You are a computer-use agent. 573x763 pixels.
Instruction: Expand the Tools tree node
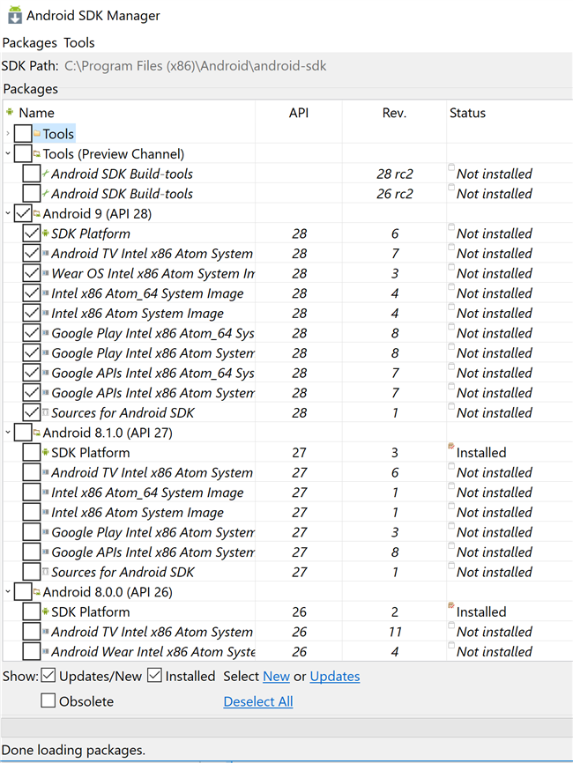tap(8, 133)
